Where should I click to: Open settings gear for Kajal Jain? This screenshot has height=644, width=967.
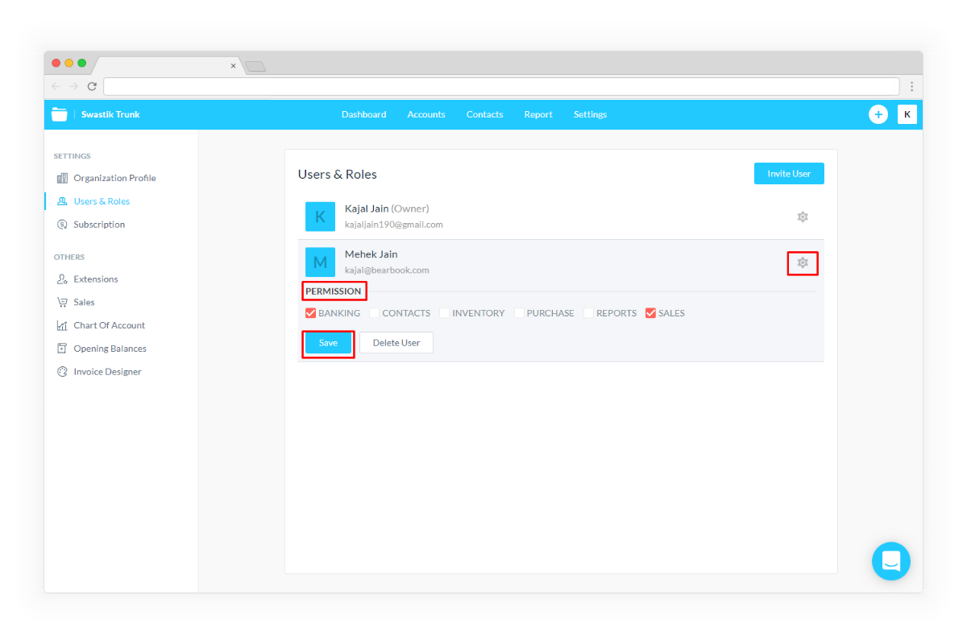(803, 217)
